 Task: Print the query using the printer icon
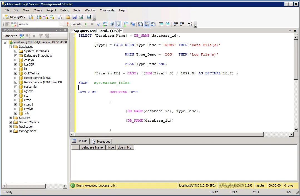[x=81, y=17]
